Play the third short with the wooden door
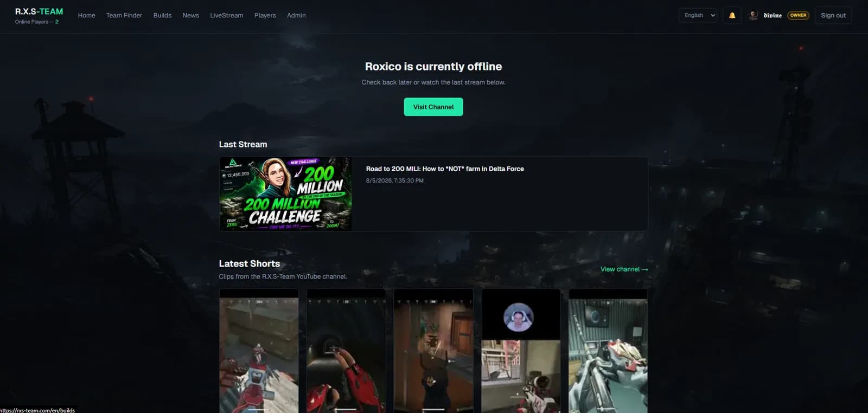Screen dimensions: 868x413 coord(433,351)
